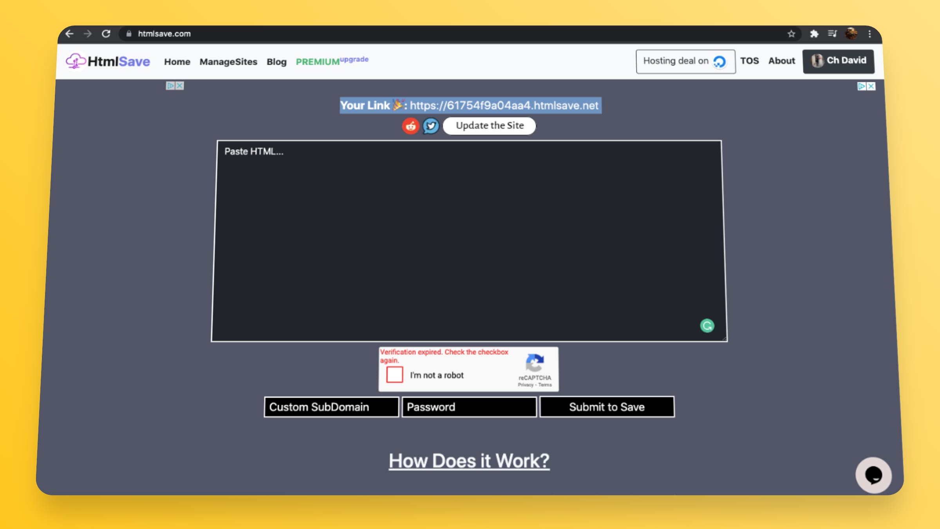Click the Twitter share icon
This screenshot has height=529, width=940.
431,126
